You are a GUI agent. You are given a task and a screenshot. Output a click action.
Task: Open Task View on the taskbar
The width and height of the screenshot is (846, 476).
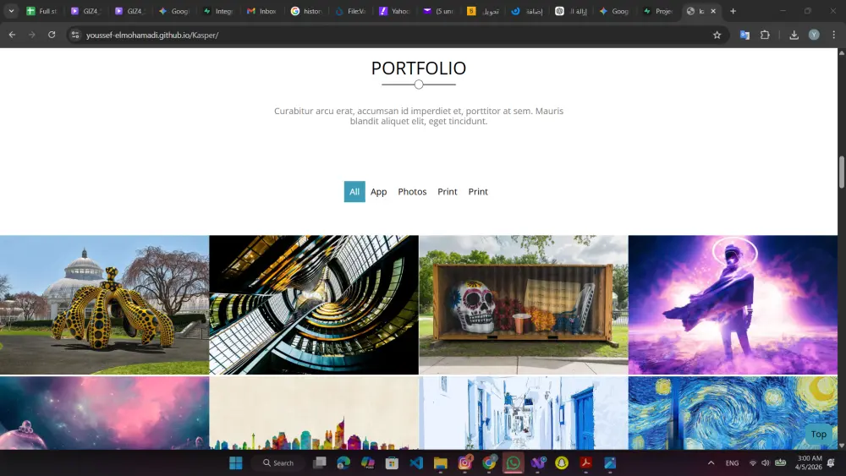[320, 463]
